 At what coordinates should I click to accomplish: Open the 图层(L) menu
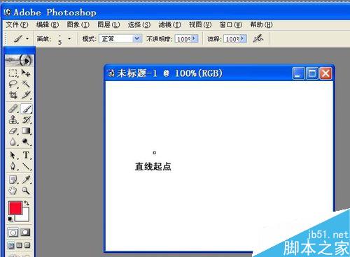[x=108, y=24]
